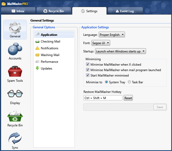Switch to the Recycle Bin tab
Screen dimensions: 172x151
click(x=54, y=11)
